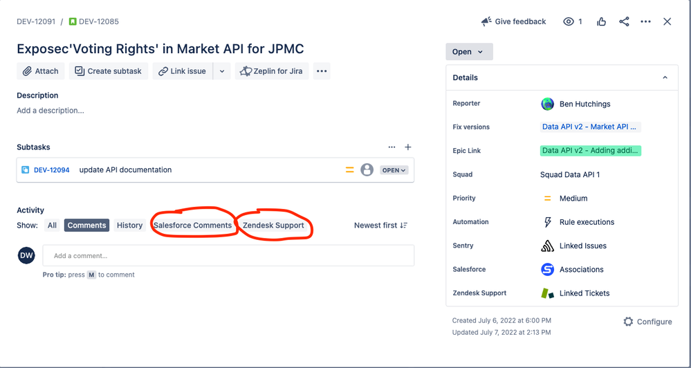Add a subtask with the plus icon
Viewport: 691px width, 368px height.
tap(408, 147)
